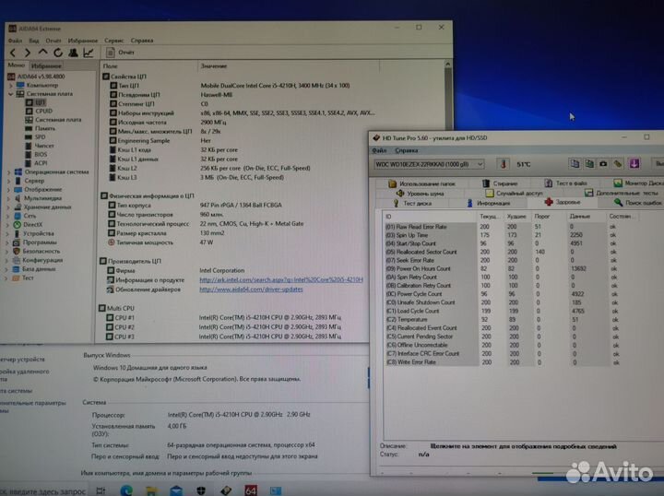Click HD Tune save purple arrow icon
This screenshot has width=664, height=496.
pos(634,164)
